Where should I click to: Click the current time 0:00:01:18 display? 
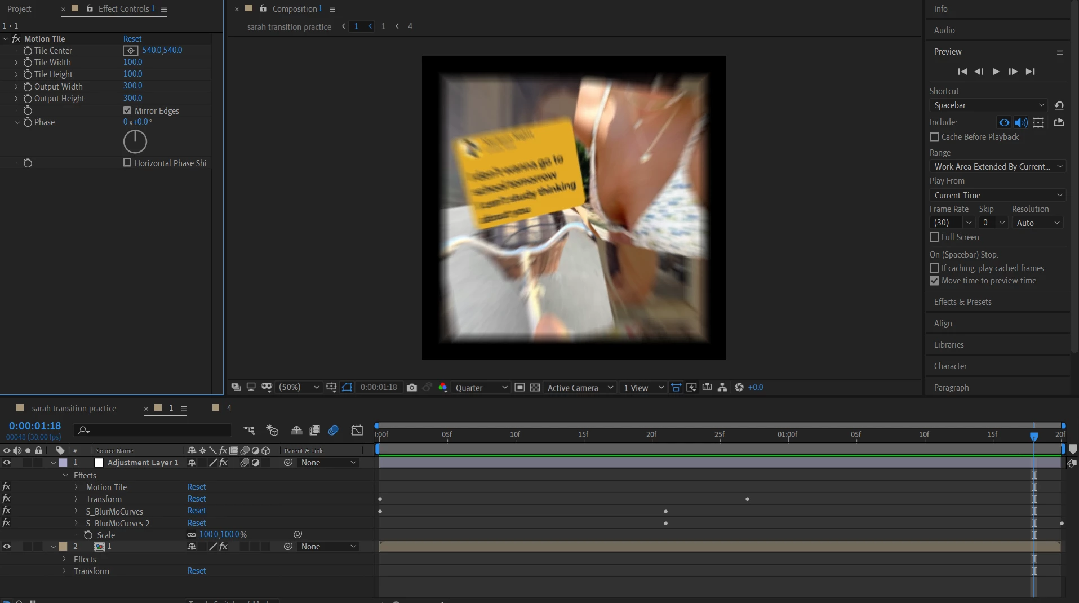pyautogui.click(x=35, y=426)
